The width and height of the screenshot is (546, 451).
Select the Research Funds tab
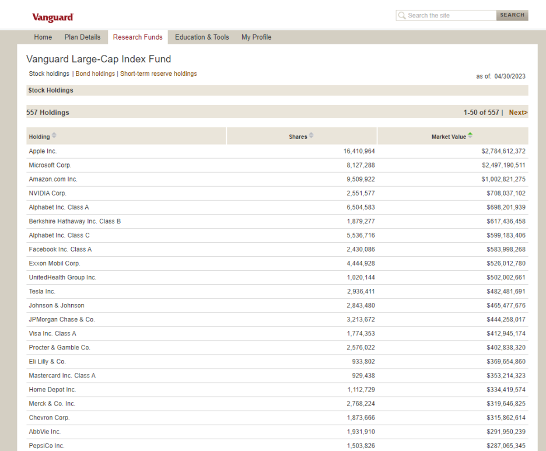click(x=138, y=37)
